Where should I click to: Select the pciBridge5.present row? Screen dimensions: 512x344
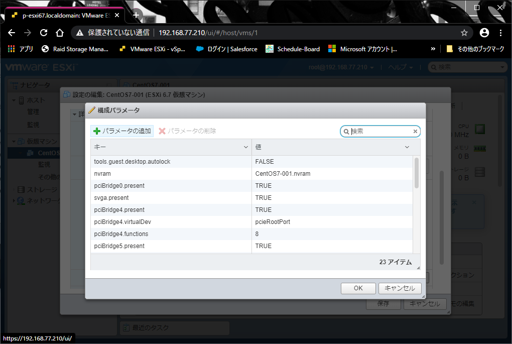252,246
